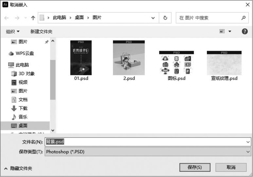This screenshot has width=253, height=177.
Task: Click the 01.psd file name
Action: pos(81,78)
